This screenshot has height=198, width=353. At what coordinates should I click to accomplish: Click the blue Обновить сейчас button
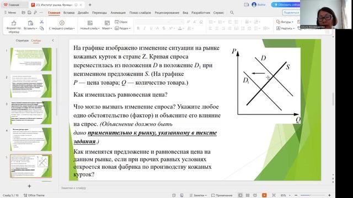click(x=286, y=5)
